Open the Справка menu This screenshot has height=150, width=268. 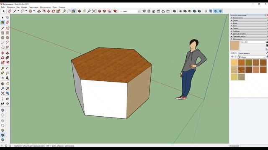pos(62,7)
